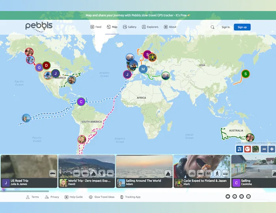Select the bearded man marker in eastern US
276x213 pixels.
72,80
